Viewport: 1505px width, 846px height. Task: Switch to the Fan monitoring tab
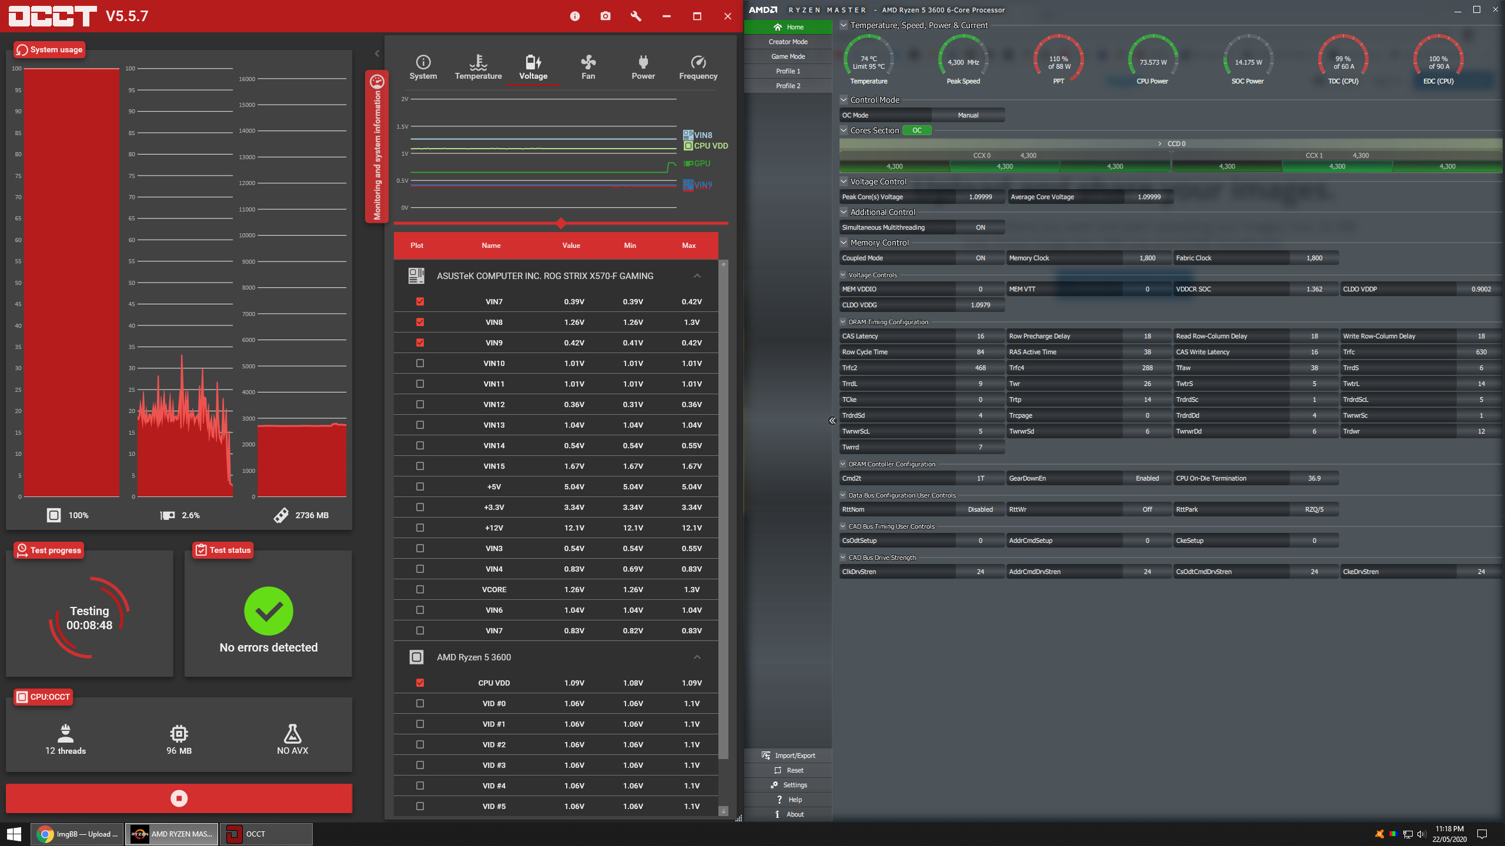(588, 68)
